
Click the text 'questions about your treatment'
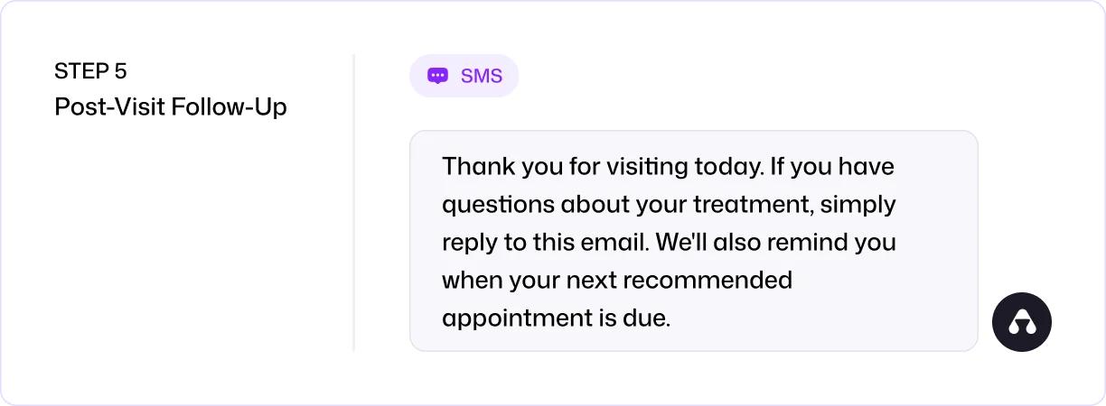[x=630, y=205]
